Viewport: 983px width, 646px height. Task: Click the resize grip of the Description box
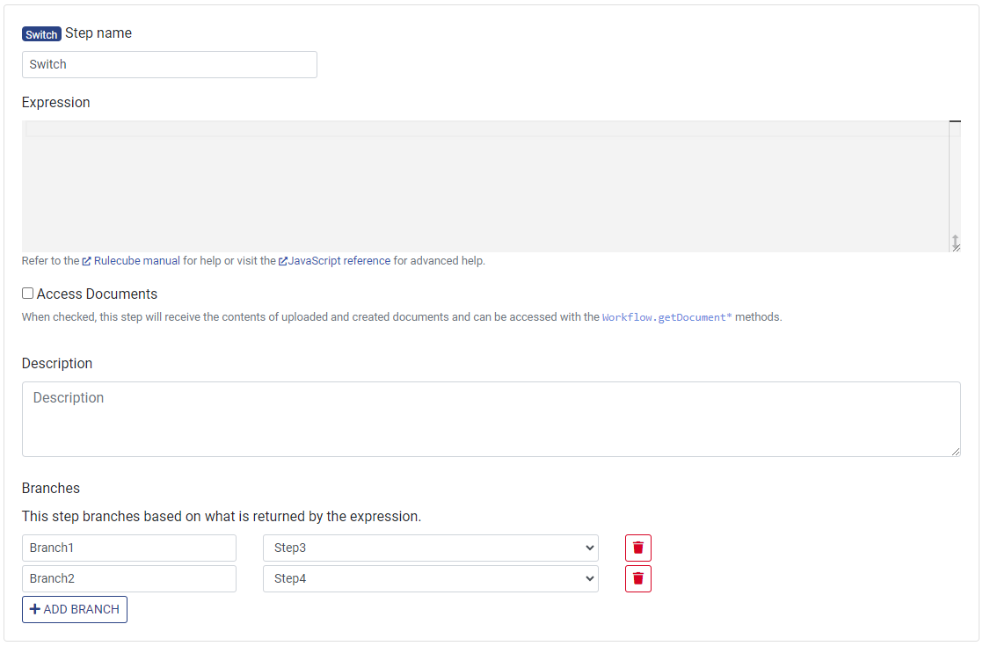point(955,452)
